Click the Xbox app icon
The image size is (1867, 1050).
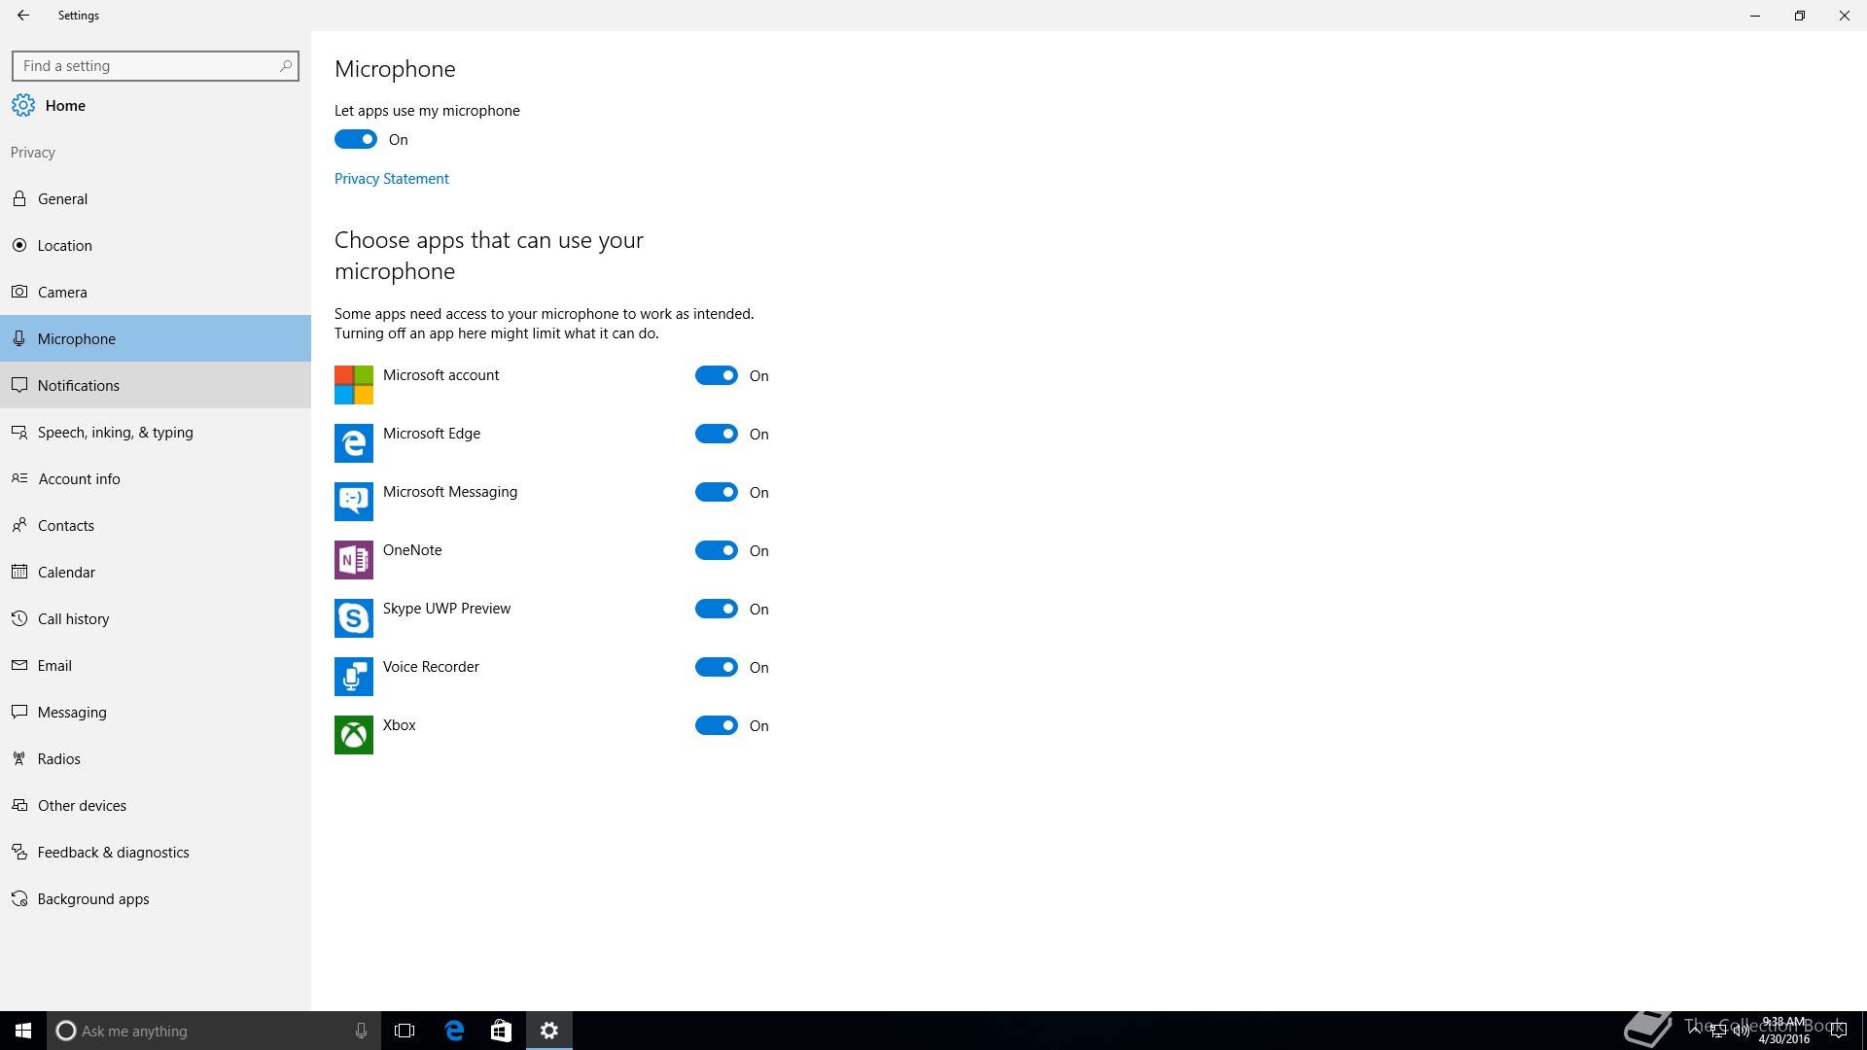point(353,735)
